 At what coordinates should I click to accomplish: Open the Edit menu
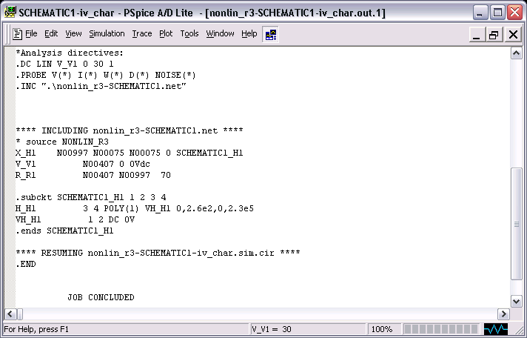point(51,34)
